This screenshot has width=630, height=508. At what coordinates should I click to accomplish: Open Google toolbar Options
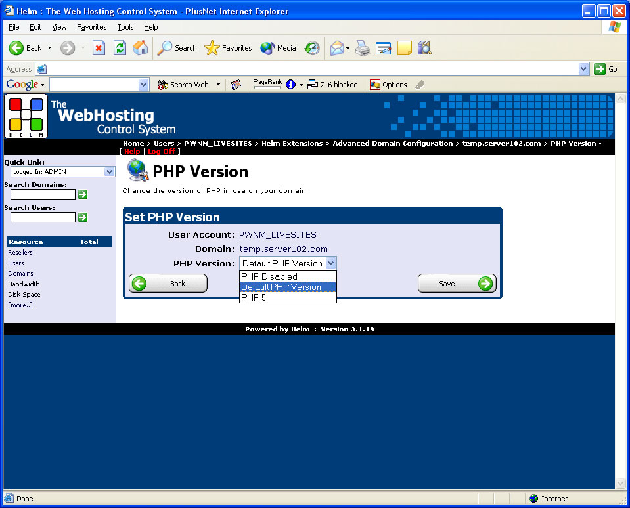388,85
